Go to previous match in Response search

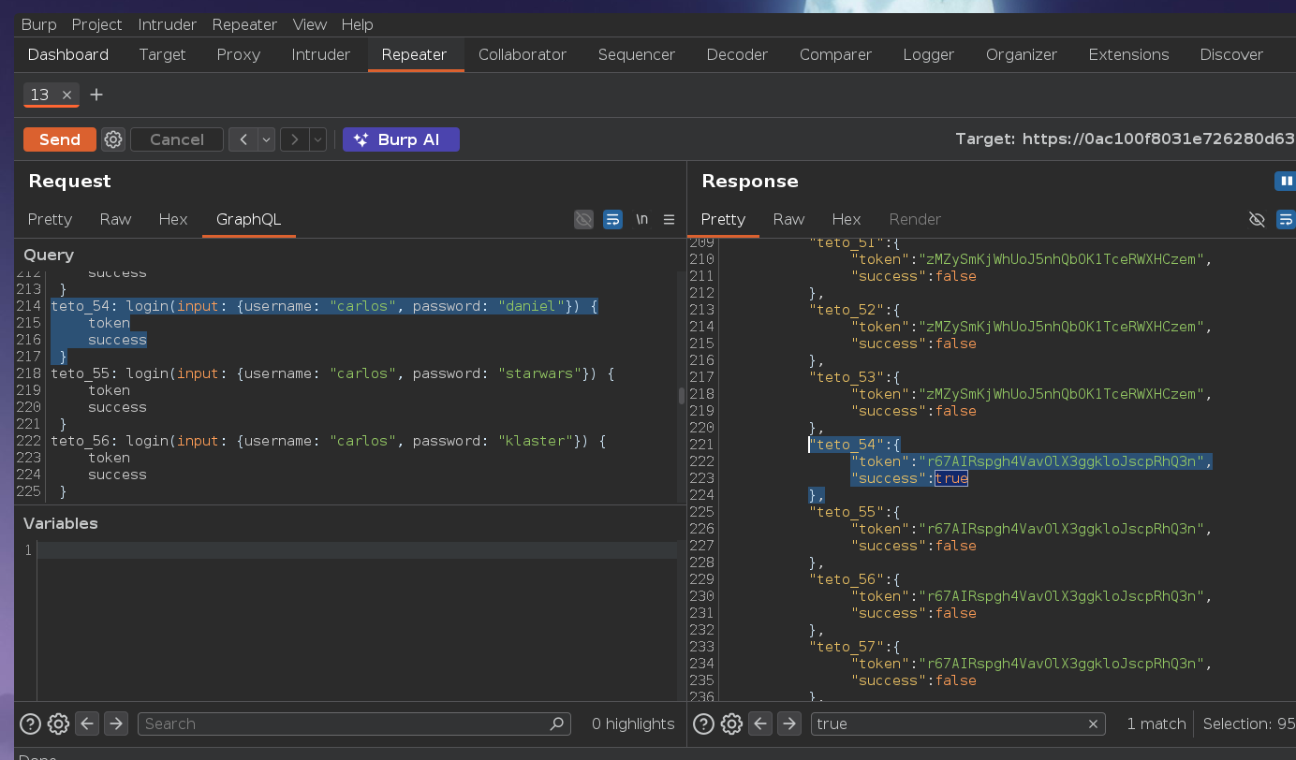760,723
